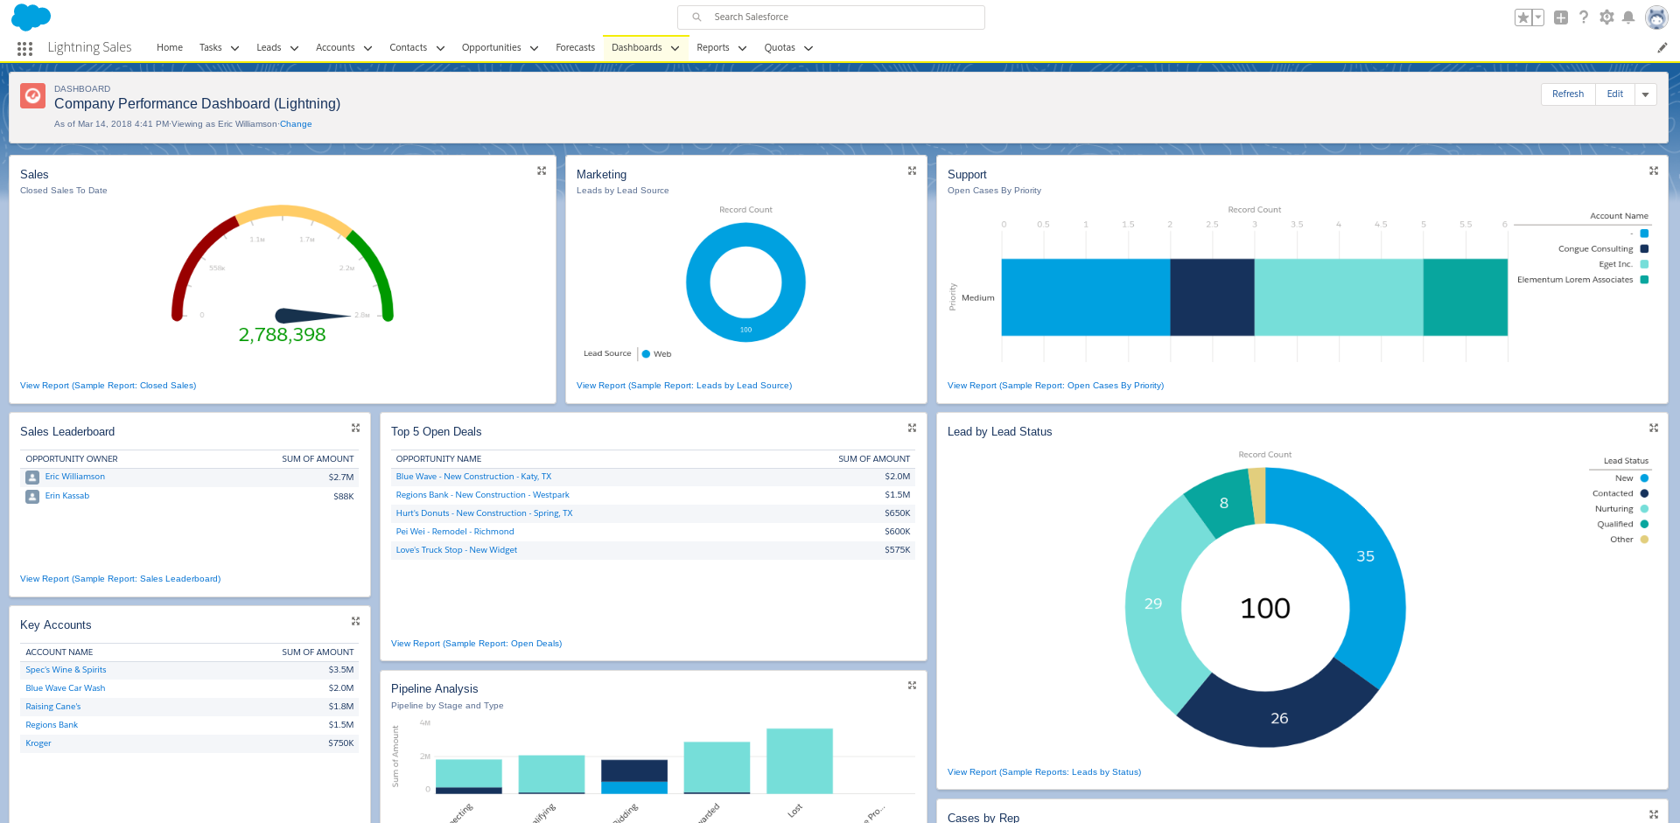Go to the Home tab
1680x823 pixels.
coord(170,48)
